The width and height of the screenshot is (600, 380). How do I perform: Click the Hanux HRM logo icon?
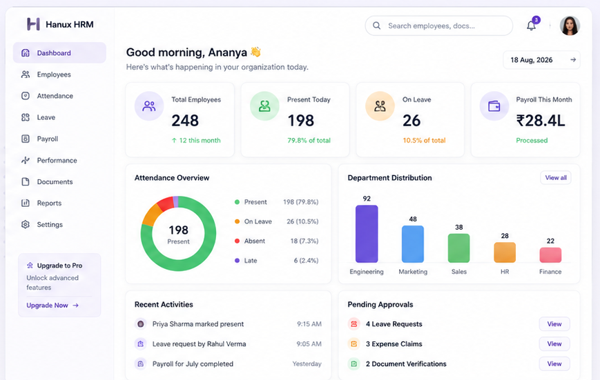pos(33,24)
